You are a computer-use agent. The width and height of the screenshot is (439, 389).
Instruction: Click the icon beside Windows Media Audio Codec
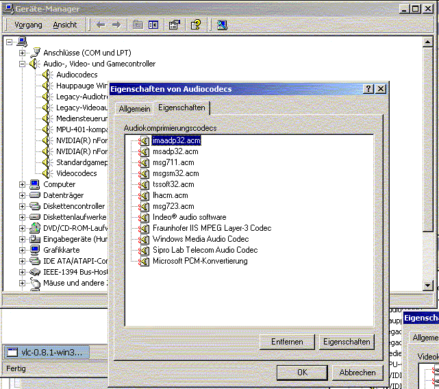144,239
